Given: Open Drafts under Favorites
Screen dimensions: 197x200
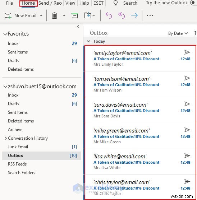Looking at the screenshot, I should [x=42, y=61].
